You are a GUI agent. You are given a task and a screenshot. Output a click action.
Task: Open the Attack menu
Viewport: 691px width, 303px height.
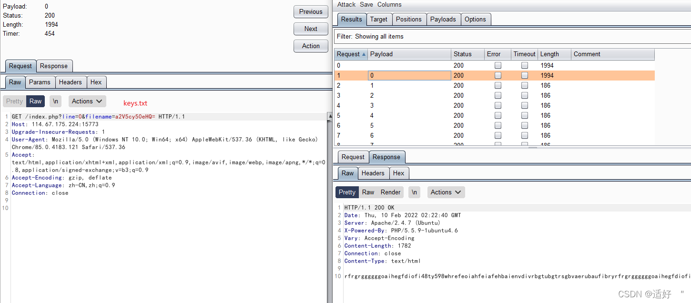coord(346,4)
